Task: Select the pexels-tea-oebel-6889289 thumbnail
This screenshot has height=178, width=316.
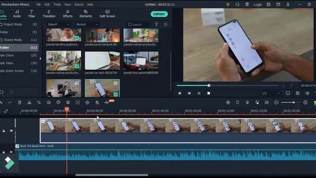Action: pos(141,60)
